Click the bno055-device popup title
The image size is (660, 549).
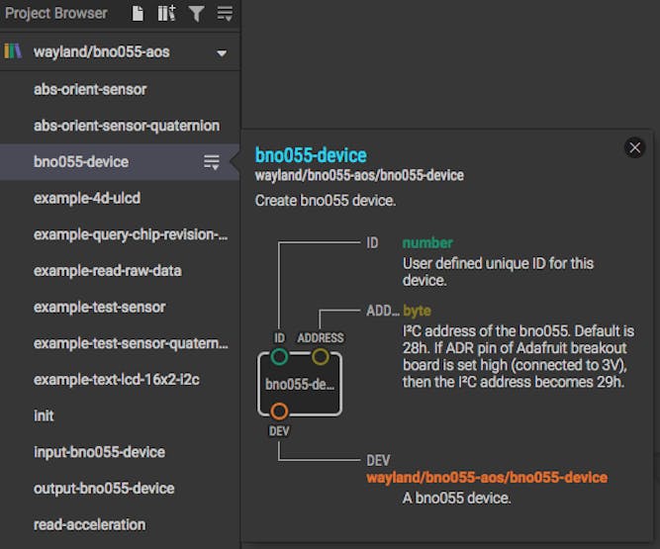tap(311, 155)
